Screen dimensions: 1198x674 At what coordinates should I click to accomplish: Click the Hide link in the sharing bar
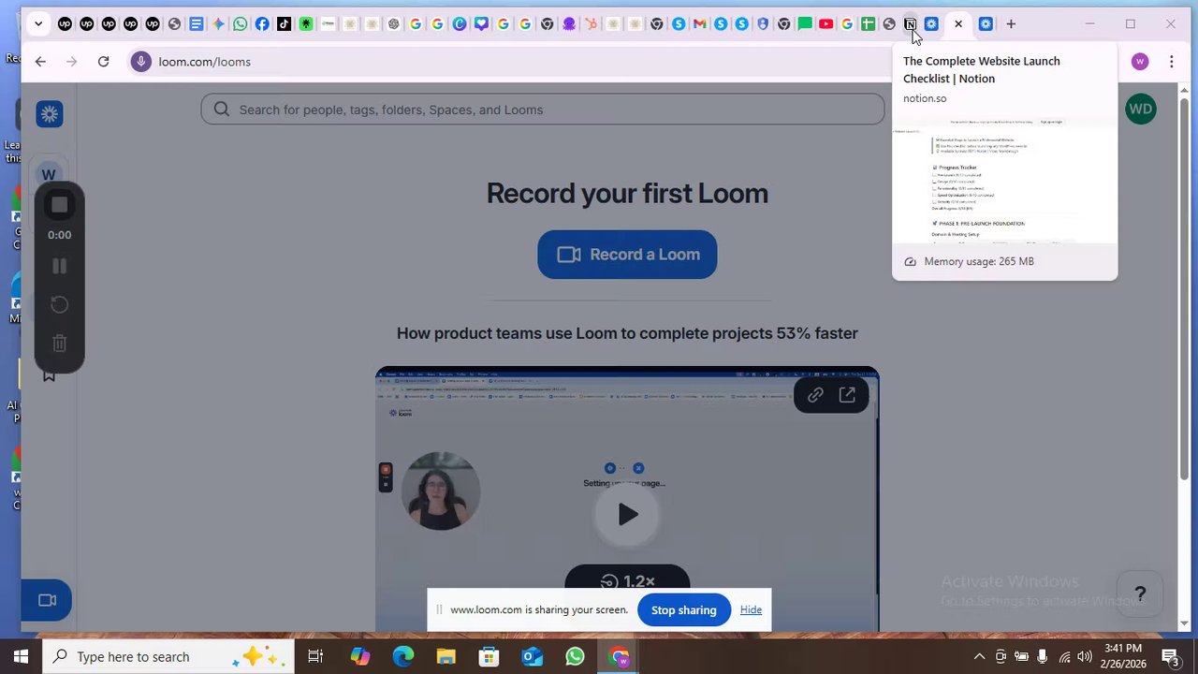point(751,610)
